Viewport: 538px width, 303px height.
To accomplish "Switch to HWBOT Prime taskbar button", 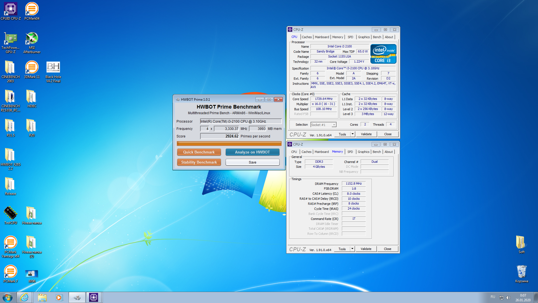I will (77, 297).
